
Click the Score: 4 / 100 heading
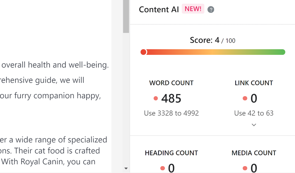(x=212, y=40)
